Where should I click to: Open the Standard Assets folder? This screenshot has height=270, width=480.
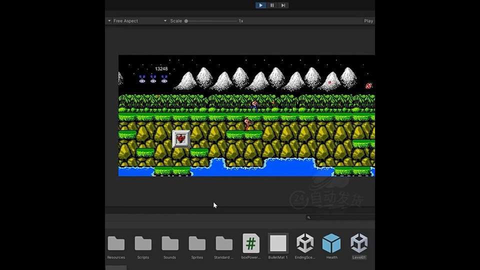[224, 247]
